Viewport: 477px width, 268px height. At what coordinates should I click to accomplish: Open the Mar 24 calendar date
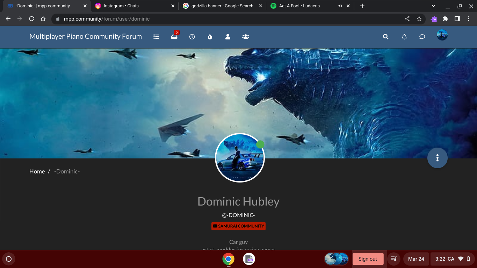(x=416, y=259)
